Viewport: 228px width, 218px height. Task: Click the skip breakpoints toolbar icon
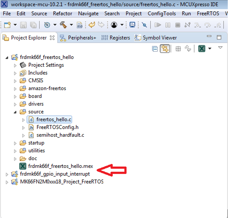coord(144,25)
